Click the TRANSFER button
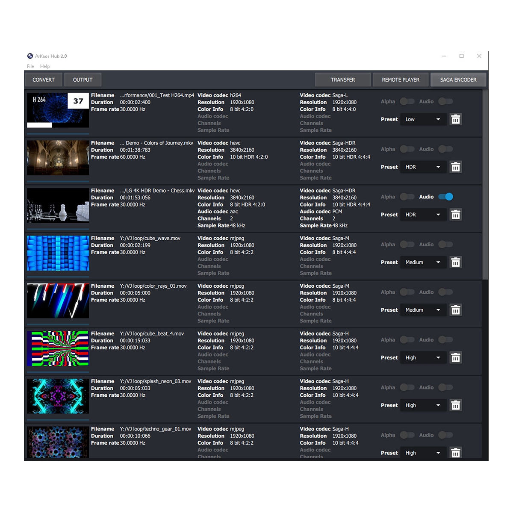513x513 pixels. pos(343,80)
